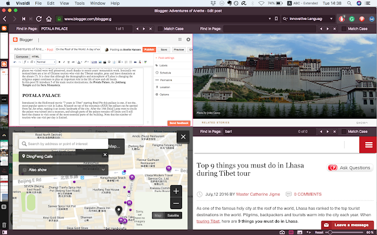This screenshot has height=235, width=377.
Task: Open the font family dropdown
Action: point(25,62)
